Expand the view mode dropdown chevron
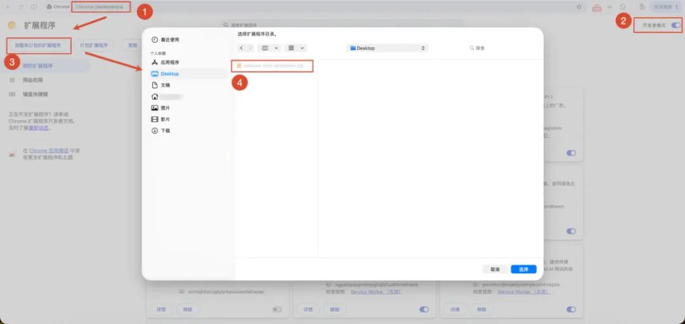Screen dimensions: 685x324 point(276,48)
